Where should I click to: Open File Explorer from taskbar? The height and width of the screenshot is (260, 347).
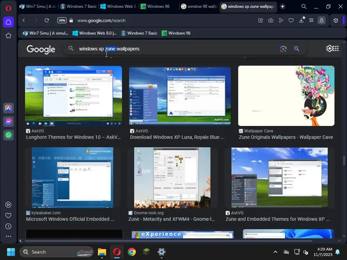pyautogui.click(x=102, y=252)
